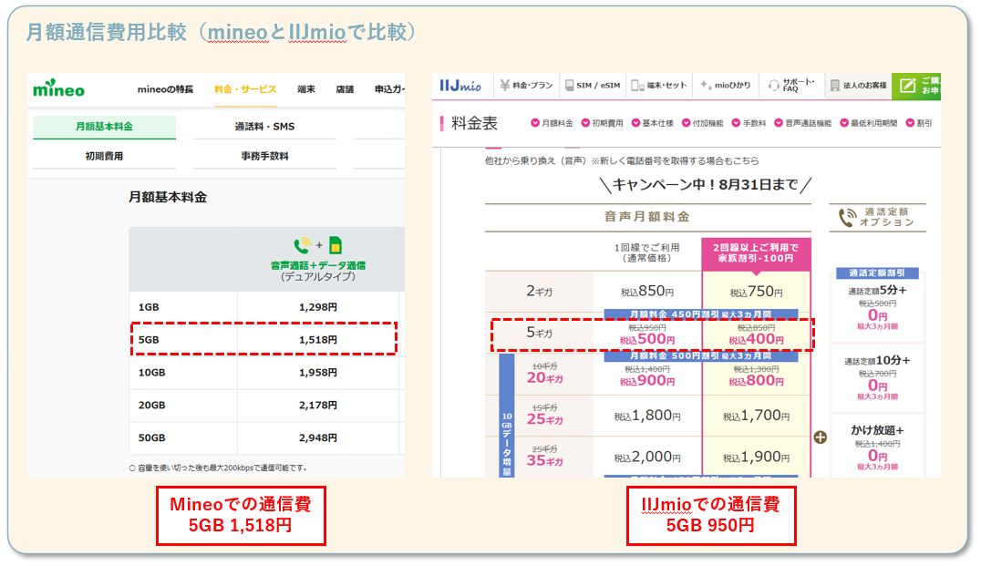Click 2回線以上ご利用で家族割引 header
The image size is (981, 566).
(x=756, y=253)
